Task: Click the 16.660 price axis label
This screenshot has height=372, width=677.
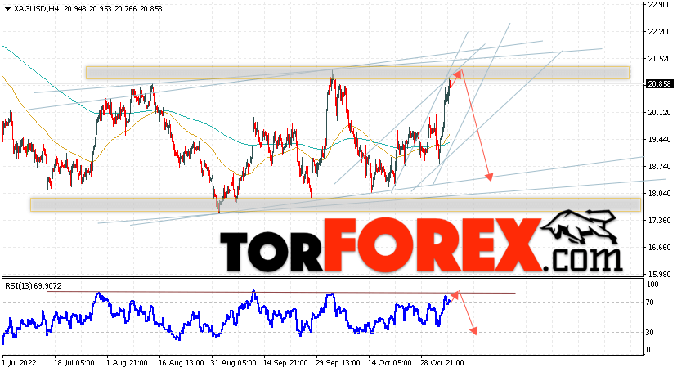Action: click(x=659, y=247)
